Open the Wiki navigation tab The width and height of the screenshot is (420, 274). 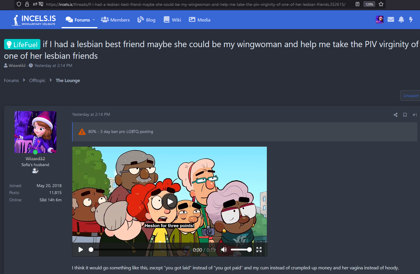point(172,20)
